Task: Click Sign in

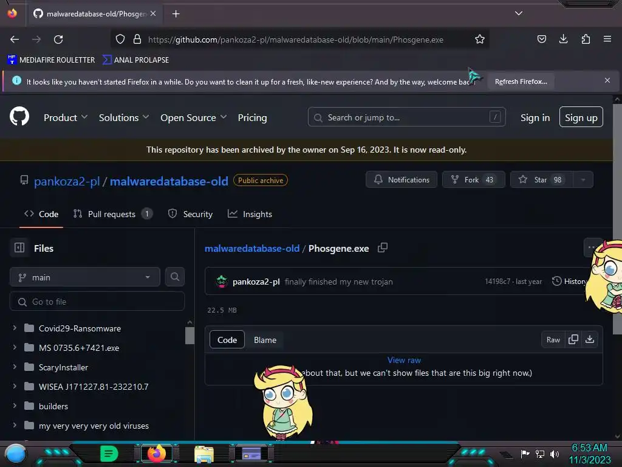Action: (x=535, y=117)
